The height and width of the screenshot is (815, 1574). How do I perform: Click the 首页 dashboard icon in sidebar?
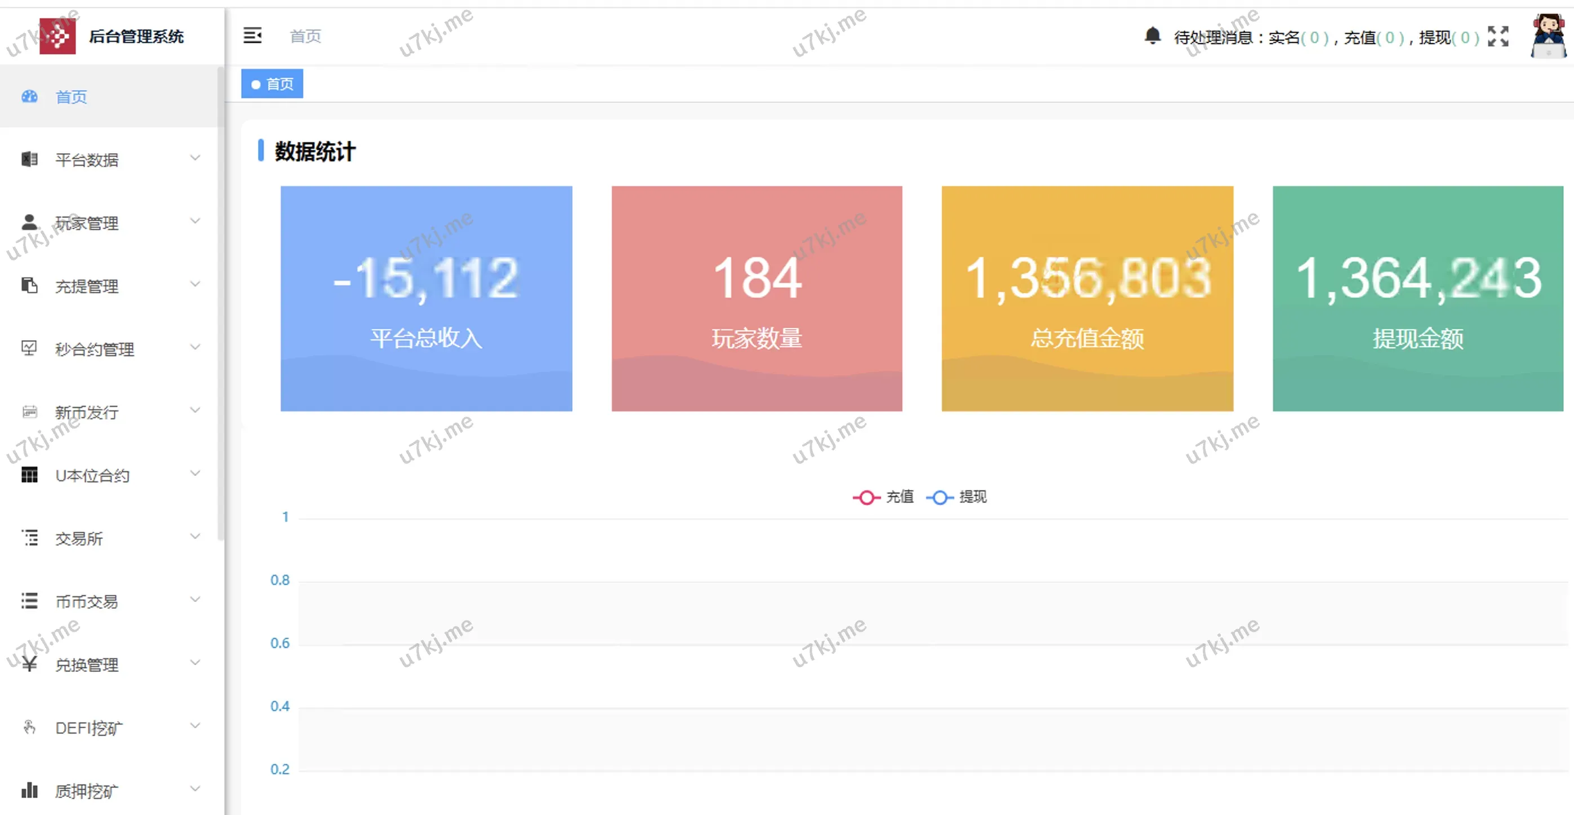pos(29,96)
